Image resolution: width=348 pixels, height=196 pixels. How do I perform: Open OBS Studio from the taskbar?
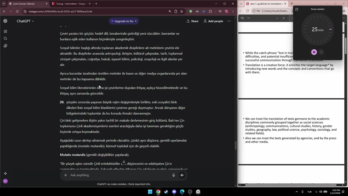[190, 192]
